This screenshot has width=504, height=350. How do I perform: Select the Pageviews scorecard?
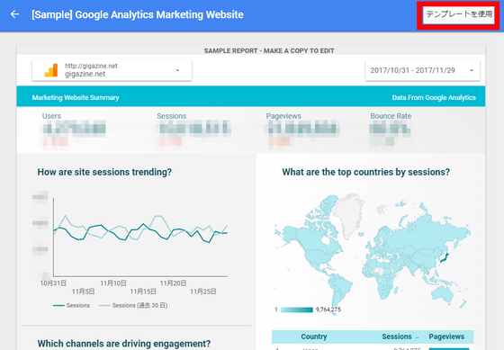[x=302, y=130]
